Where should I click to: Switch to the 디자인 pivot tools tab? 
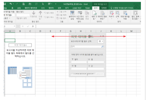pyautogui.click(x=104, y=8)
